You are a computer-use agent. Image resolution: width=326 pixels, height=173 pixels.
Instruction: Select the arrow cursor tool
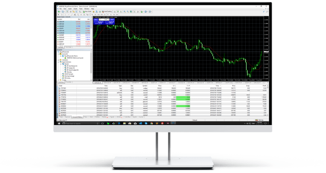tap(59, 14)
